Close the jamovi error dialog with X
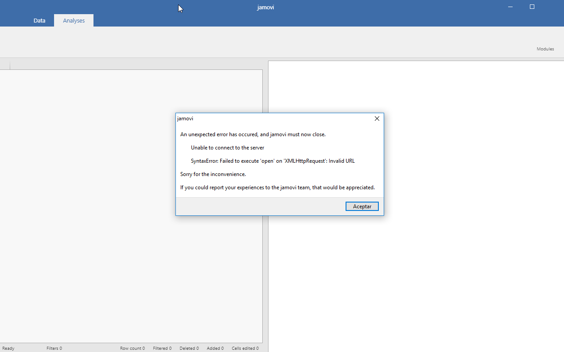The image size is (564, 352). (377, 119)
